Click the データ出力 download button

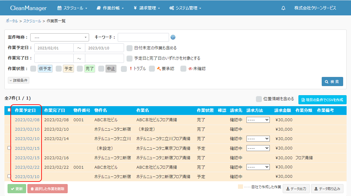click(x=296, y=188)
